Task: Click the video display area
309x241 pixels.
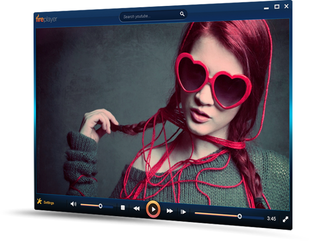Action: click(x=160, y=112)
